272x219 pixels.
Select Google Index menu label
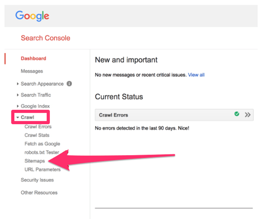pyautogui.click(x=35, y=106)
